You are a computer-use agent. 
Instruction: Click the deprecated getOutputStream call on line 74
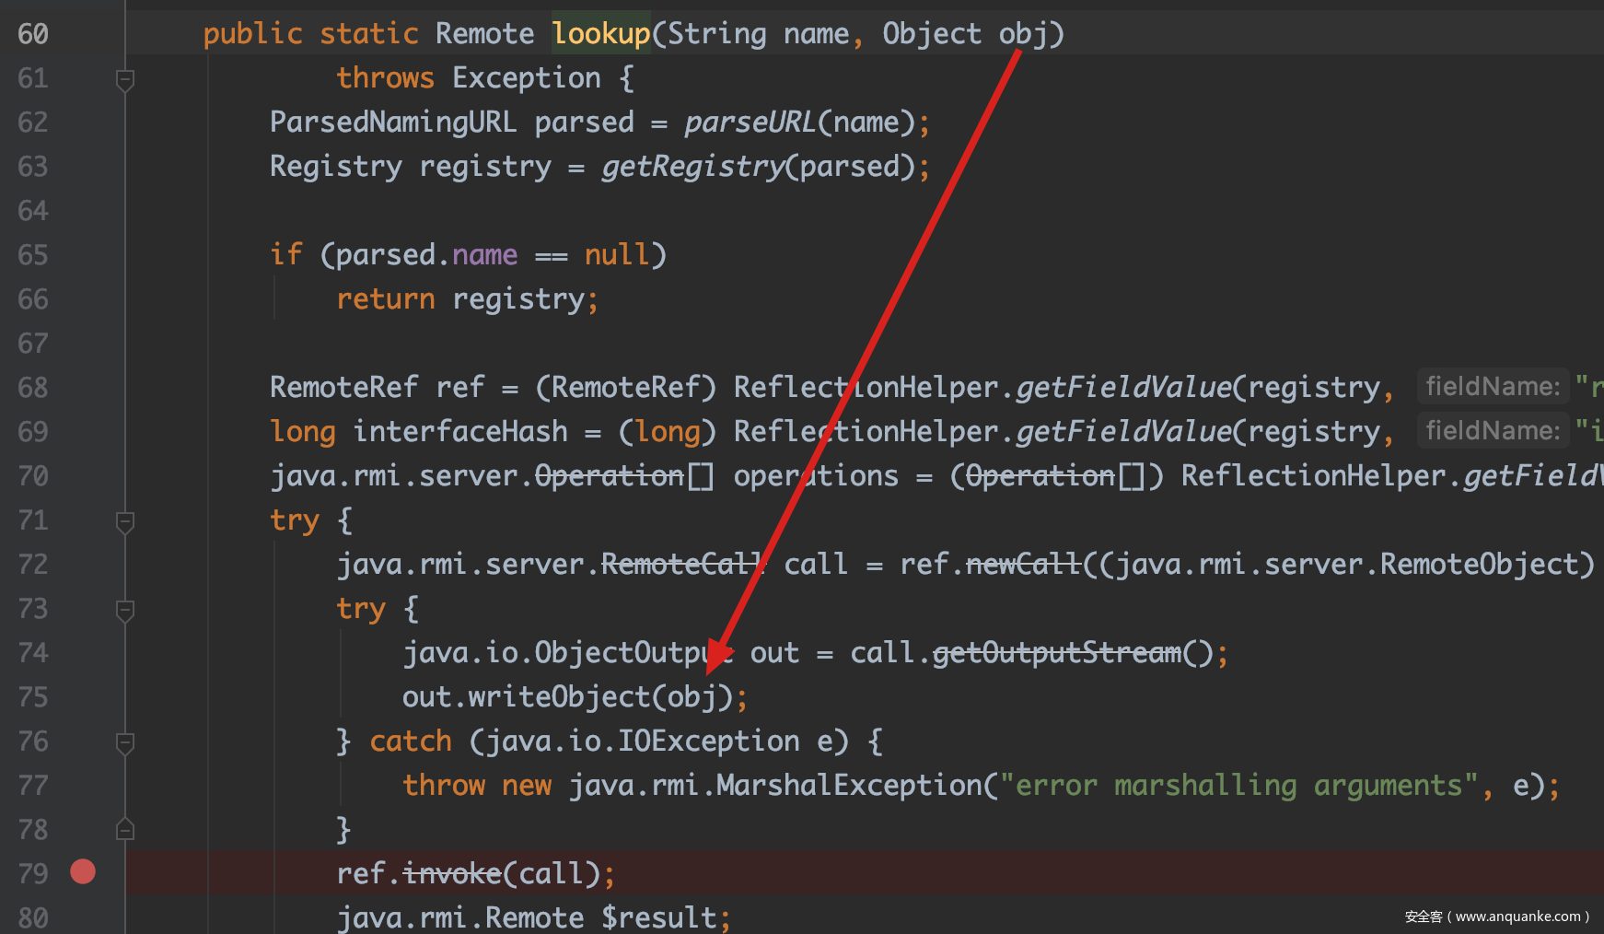coord(1056,653)
